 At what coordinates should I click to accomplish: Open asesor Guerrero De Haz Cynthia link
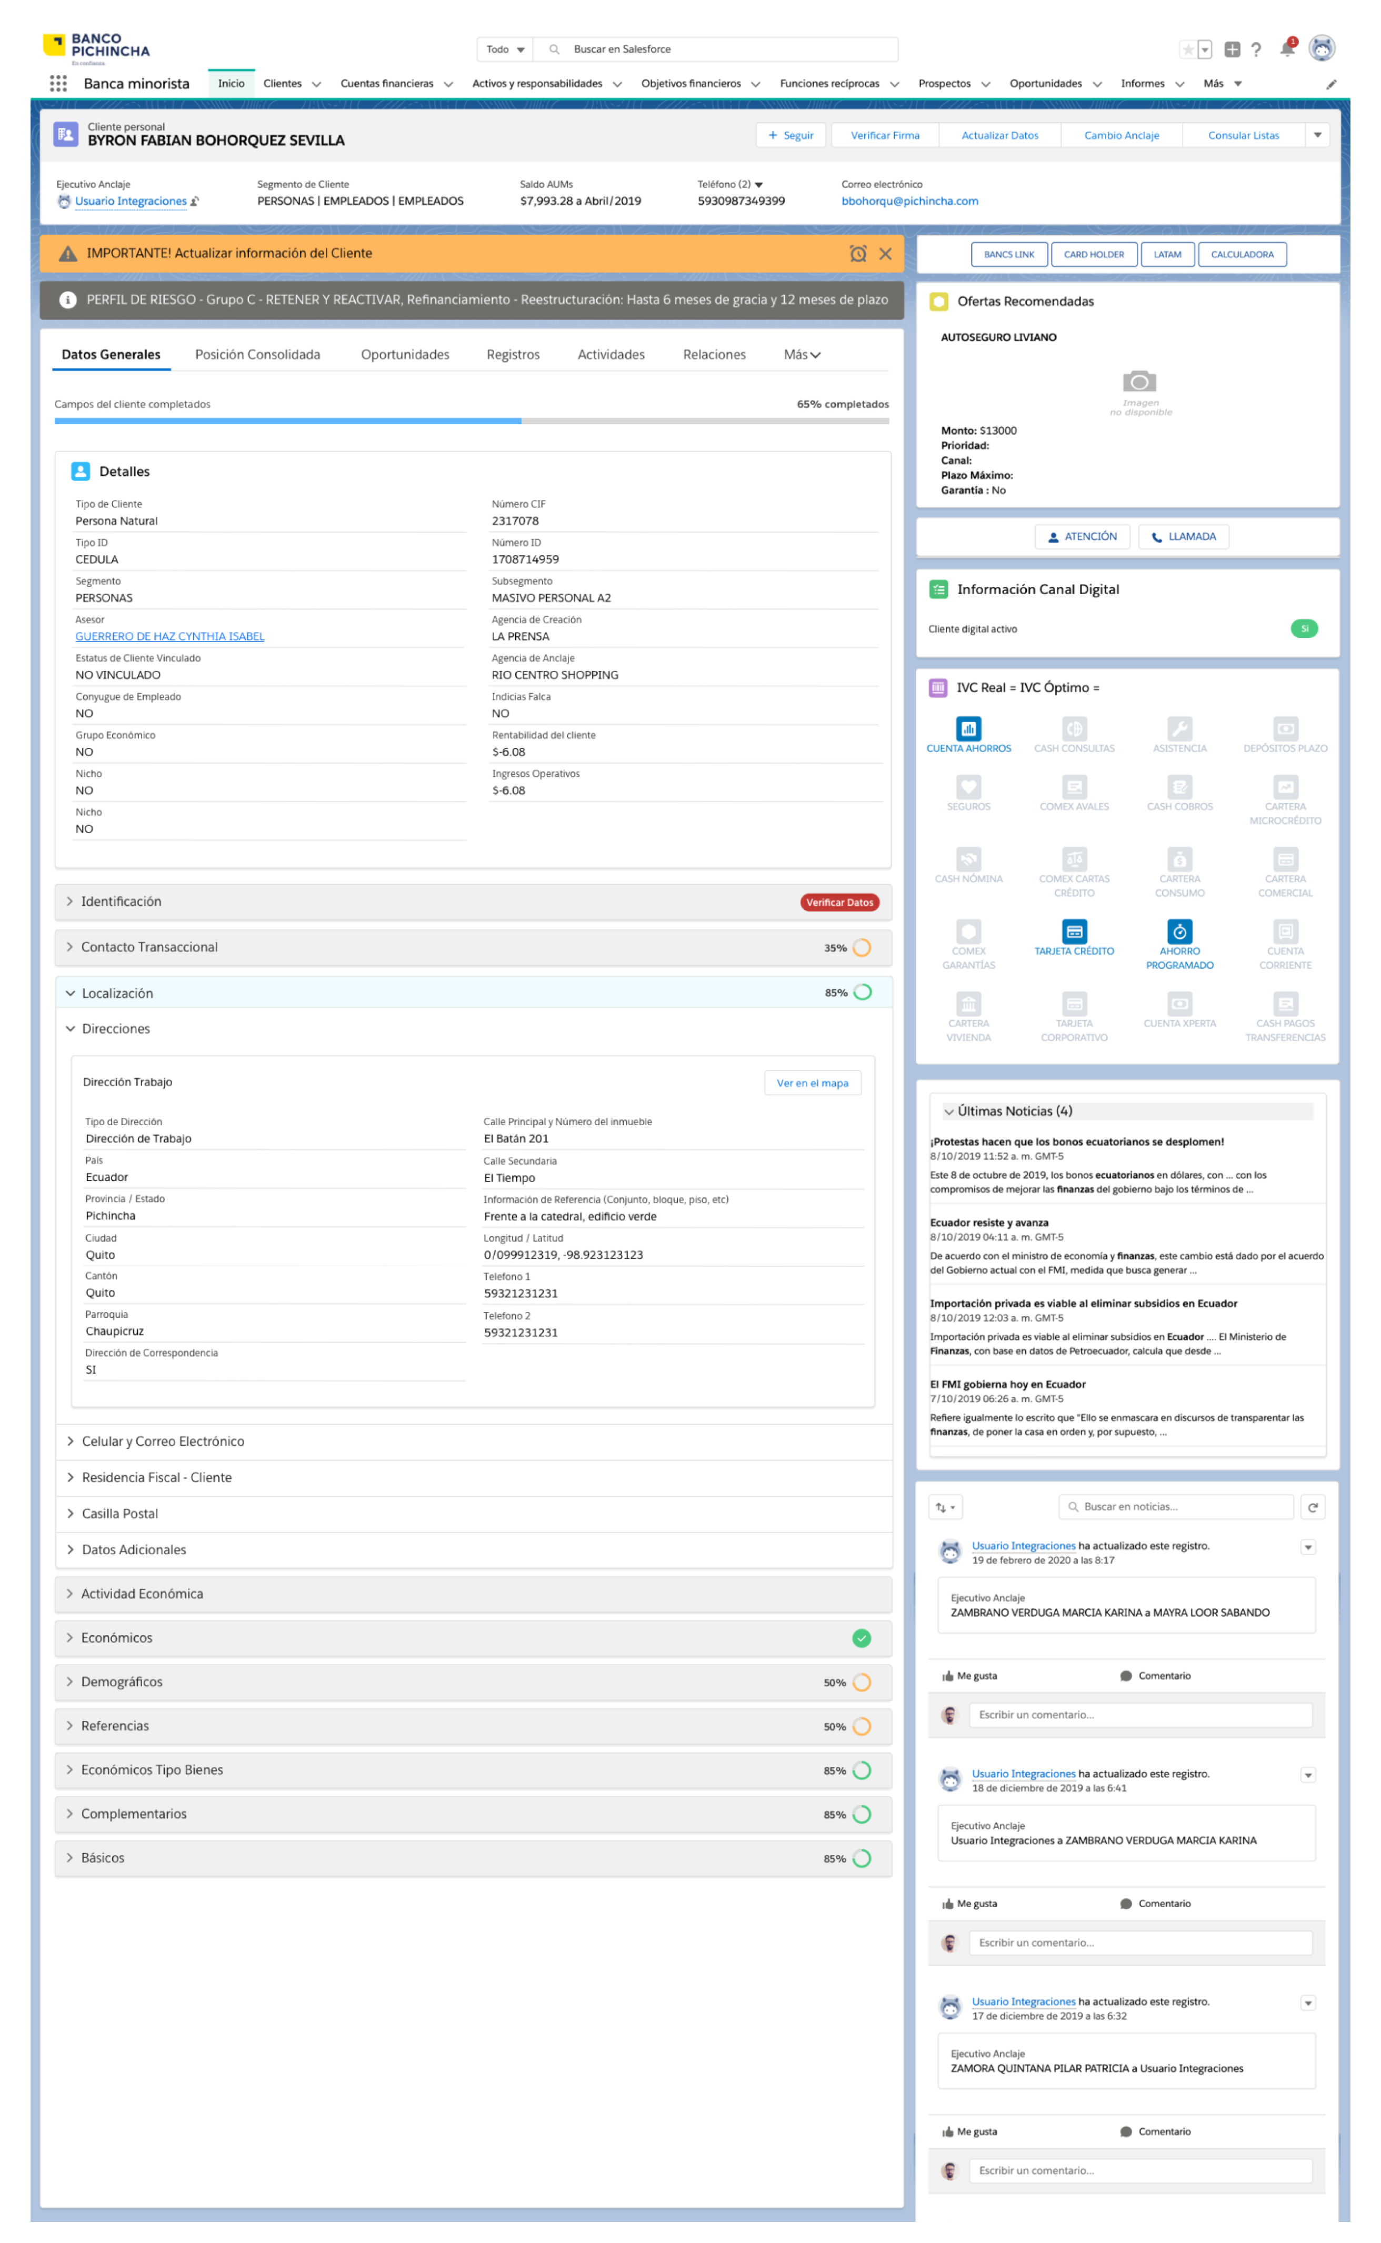(170, 637)
